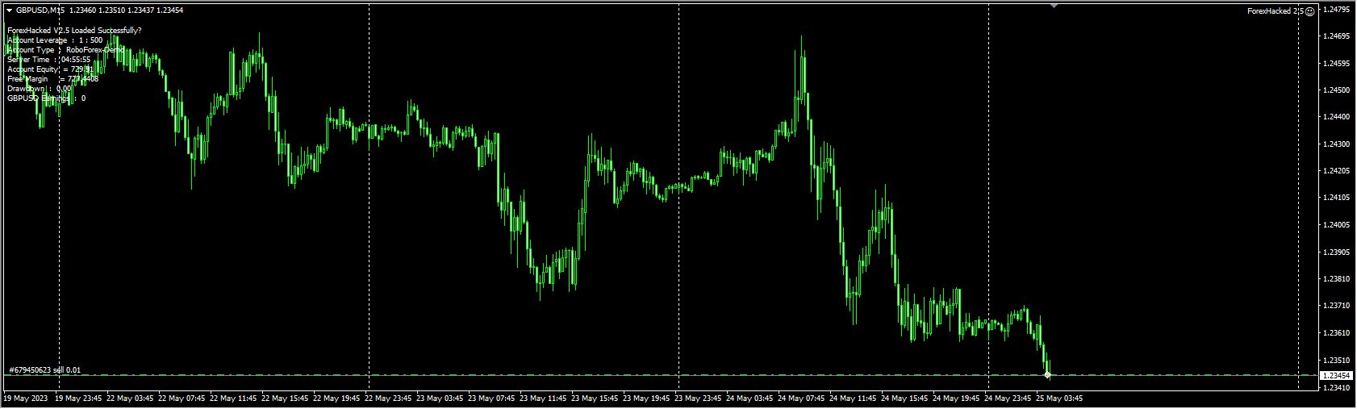
Task: Click '23 May 11:45' on the time axis
Action: [543, 399]
